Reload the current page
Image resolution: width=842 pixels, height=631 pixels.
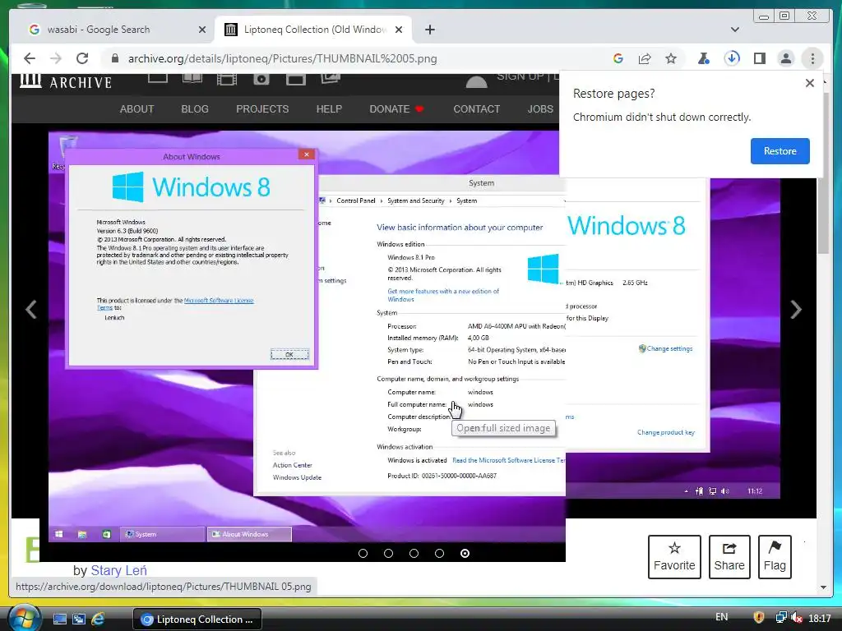[82, 58]
